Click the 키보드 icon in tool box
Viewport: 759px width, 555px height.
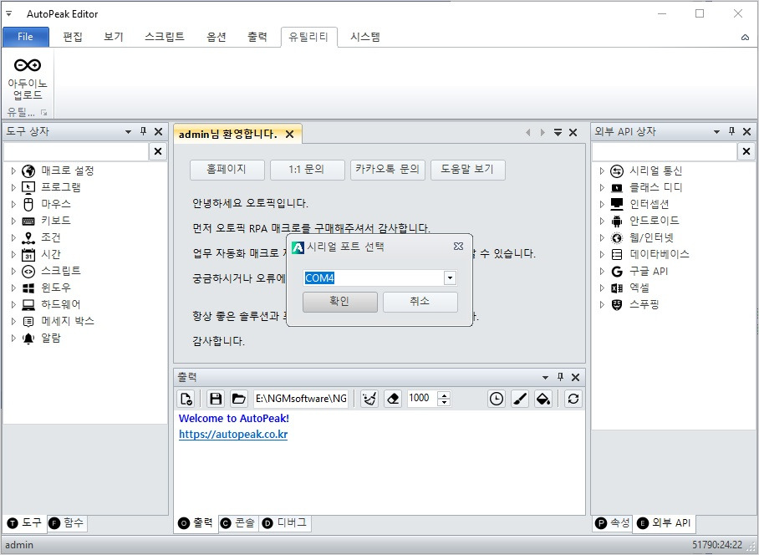28,221
